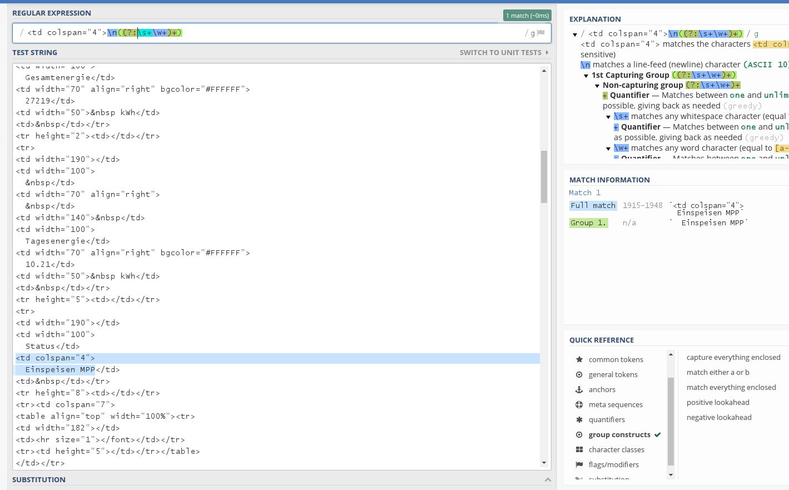Viewport: 789px width, 490px height.
Task: Click the test string scrollbar up arrow
Action: 544,70
